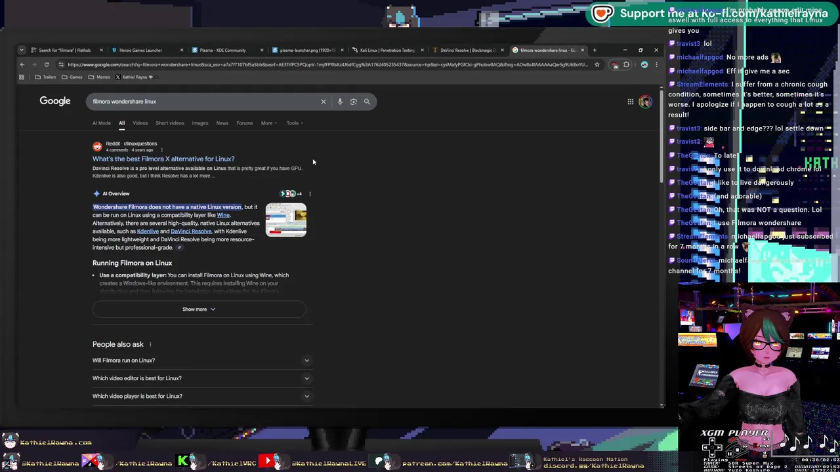Click the Reddit favicon on first result

[x=97, y=147]
